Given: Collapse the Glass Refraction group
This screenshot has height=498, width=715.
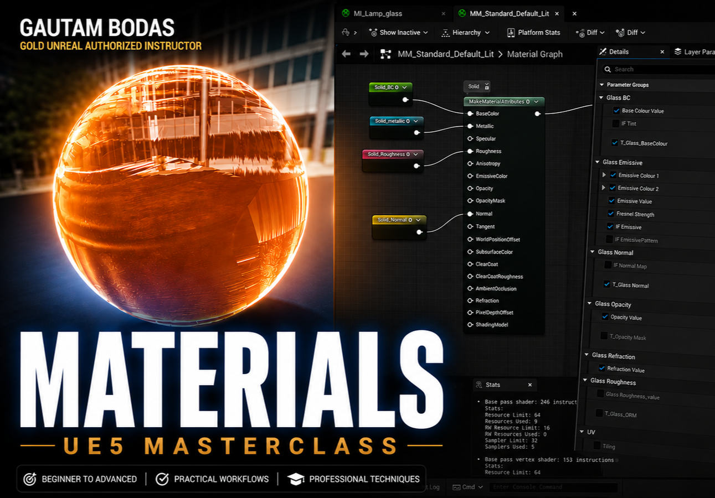Looking at the screenshot, I should click(587, 355).
